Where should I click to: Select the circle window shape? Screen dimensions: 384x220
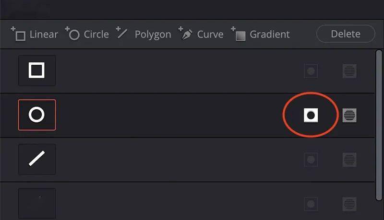coord(37,115)
